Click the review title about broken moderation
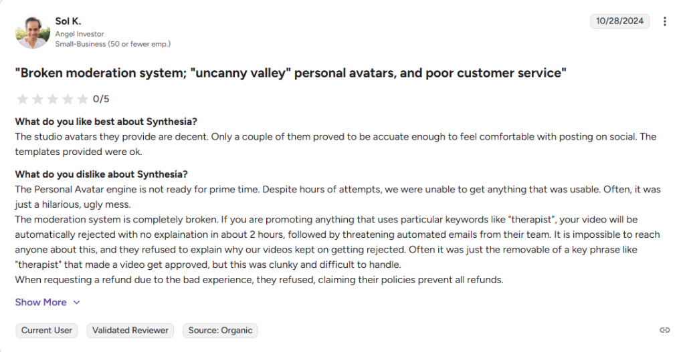Image resolution: width=685 pixels, height=352 pixels. (291, 73)
